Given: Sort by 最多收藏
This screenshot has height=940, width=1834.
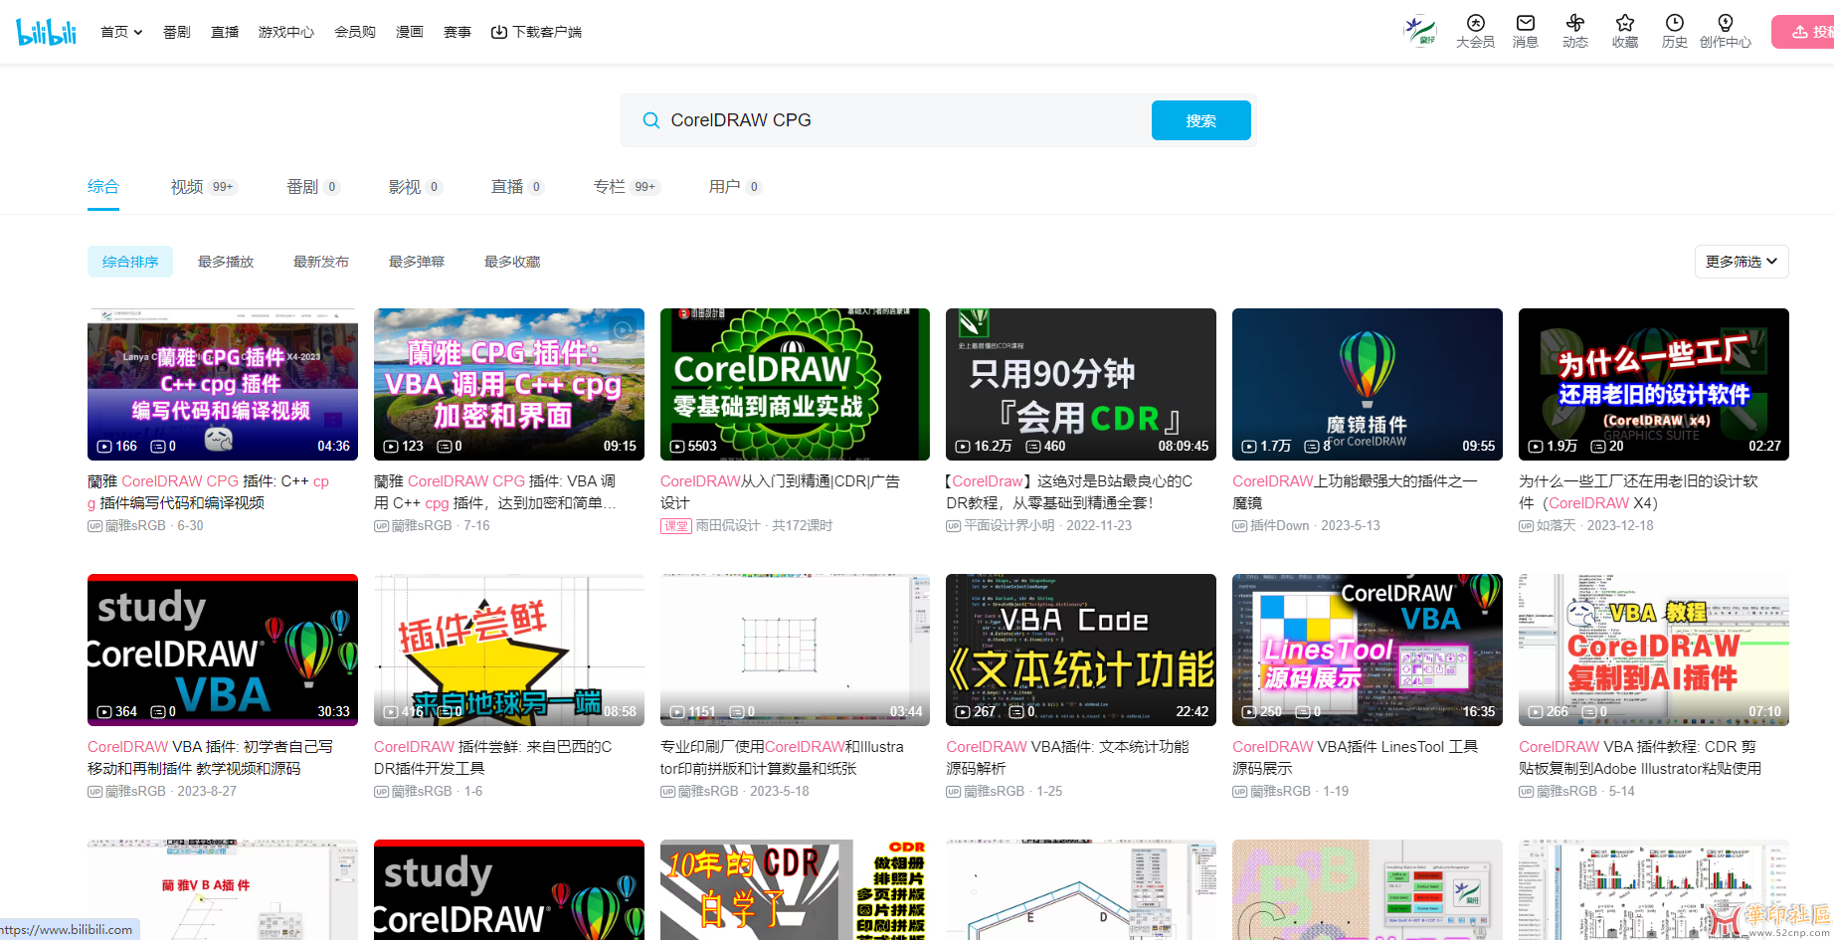Looking at the screenshot, I should [512, 262].
